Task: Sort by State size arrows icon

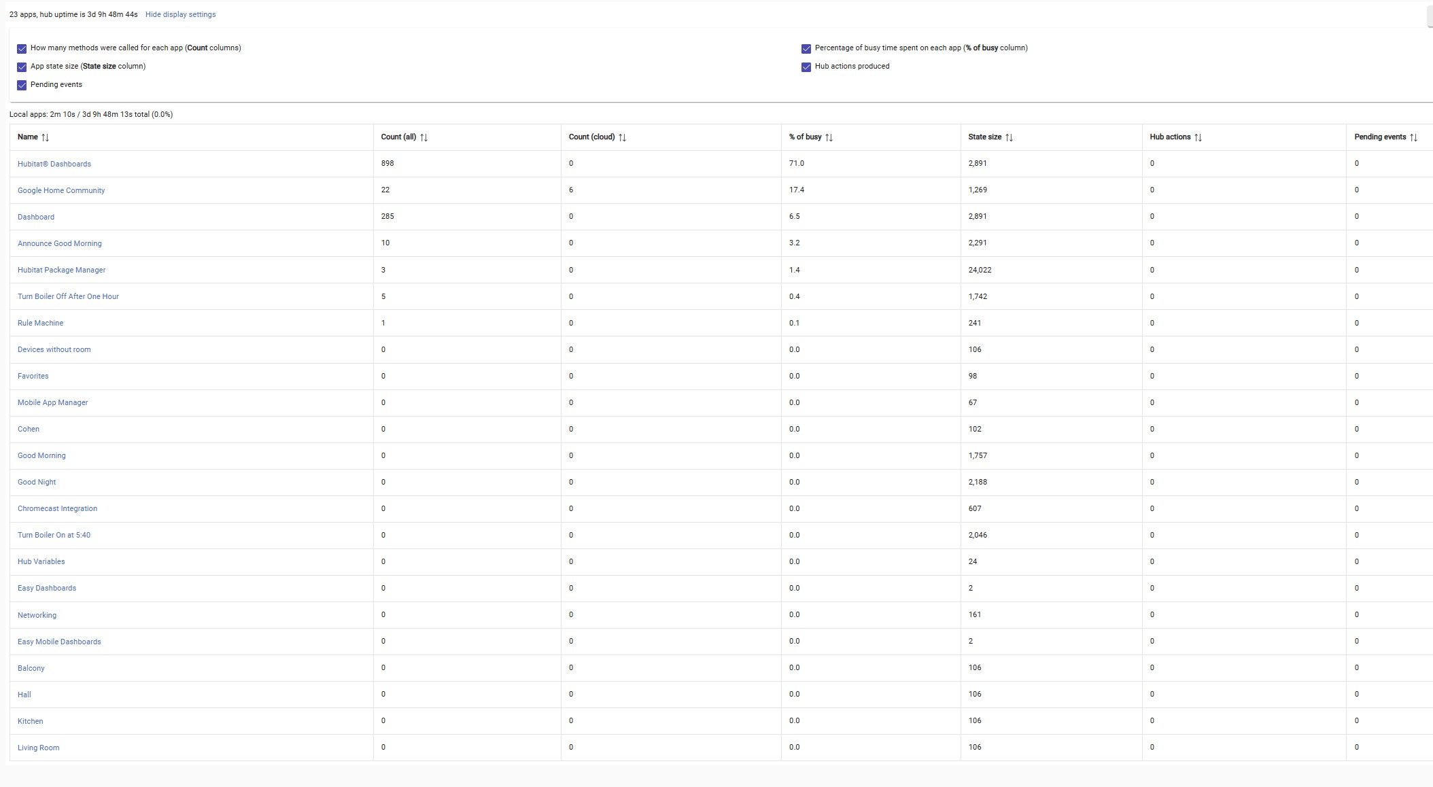Action: click(x=1009, y=137)
